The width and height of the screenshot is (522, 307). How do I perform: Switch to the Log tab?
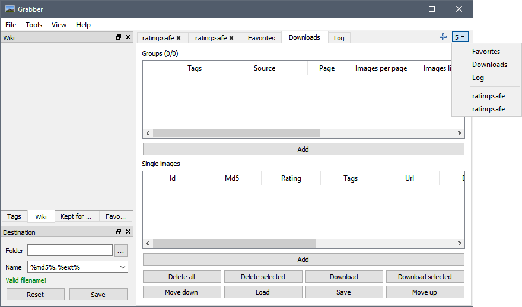pyautogui.click(x=339, y=38)
